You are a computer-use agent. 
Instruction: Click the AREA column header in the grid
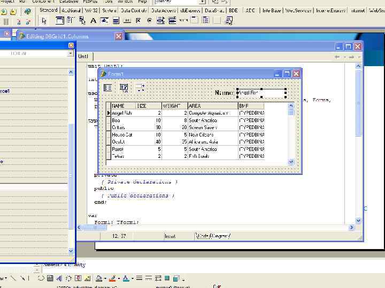(x=213, y=106)
